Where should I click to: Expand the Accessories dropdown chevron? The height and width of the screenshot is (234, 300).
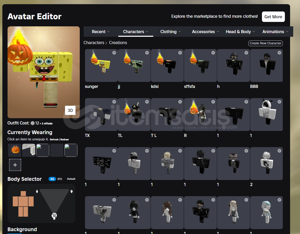pos(218,32)
